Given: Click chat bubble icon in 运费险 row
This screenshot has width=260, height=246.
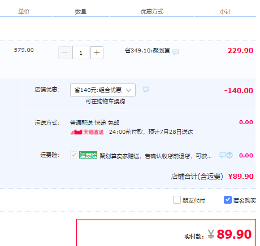Looking at the screenshot, I should point(223,155).
